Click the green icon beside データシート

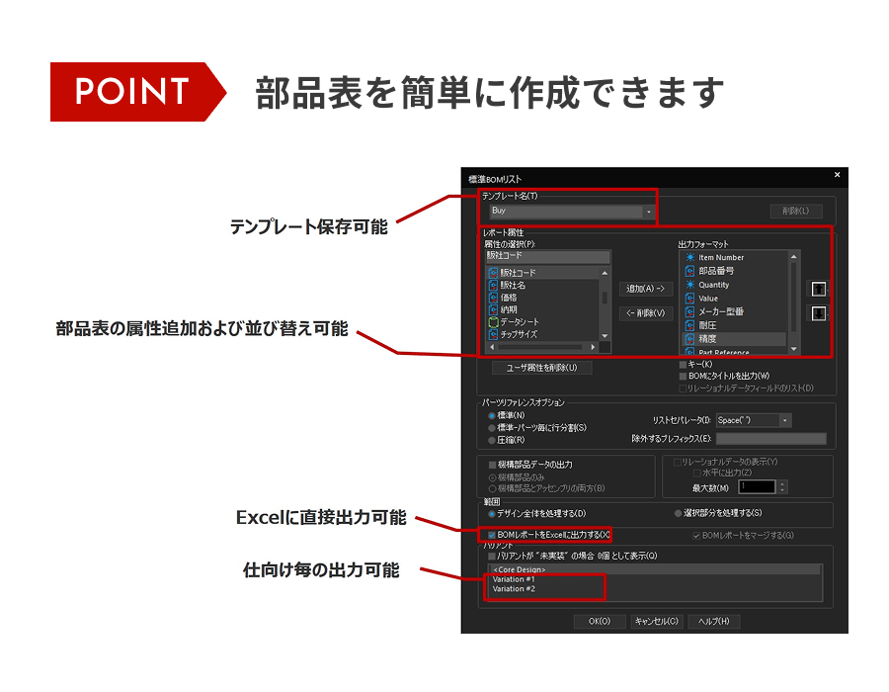493,322
